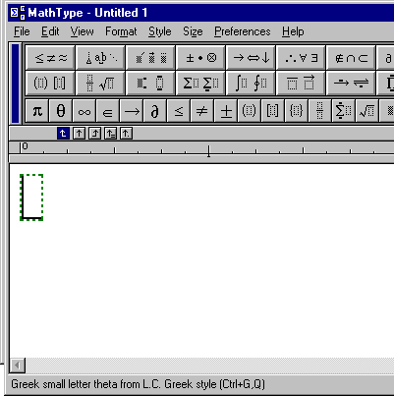Open the underbar and overbar templates palette
Screen dimensions: 394x396
coord(301,83)
